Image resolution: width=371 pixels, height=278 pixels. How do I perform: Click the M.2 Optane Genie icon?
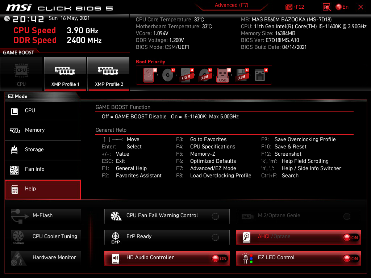point(247,216)
